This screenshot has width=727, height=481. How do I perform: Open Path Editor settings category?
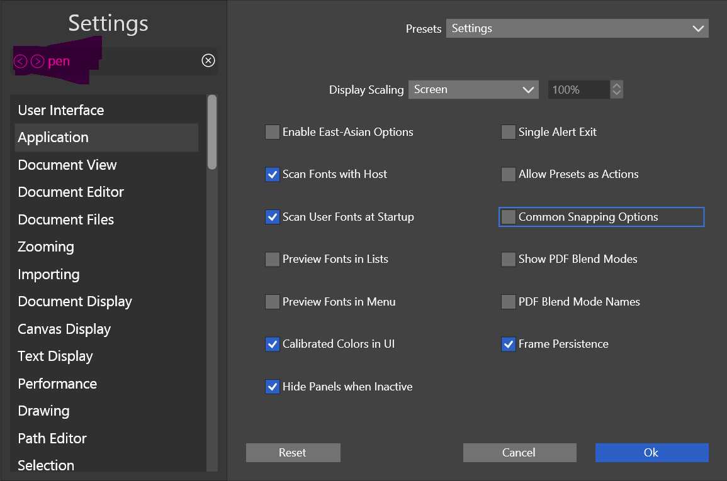[x=52, y=438]
